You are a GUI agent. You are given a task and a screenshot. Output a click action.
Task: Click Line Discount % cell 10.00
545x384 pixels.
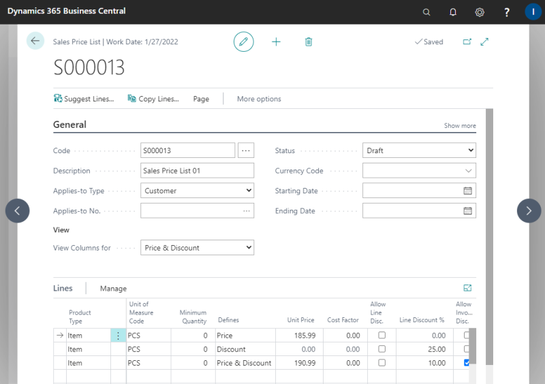[424, 363]
